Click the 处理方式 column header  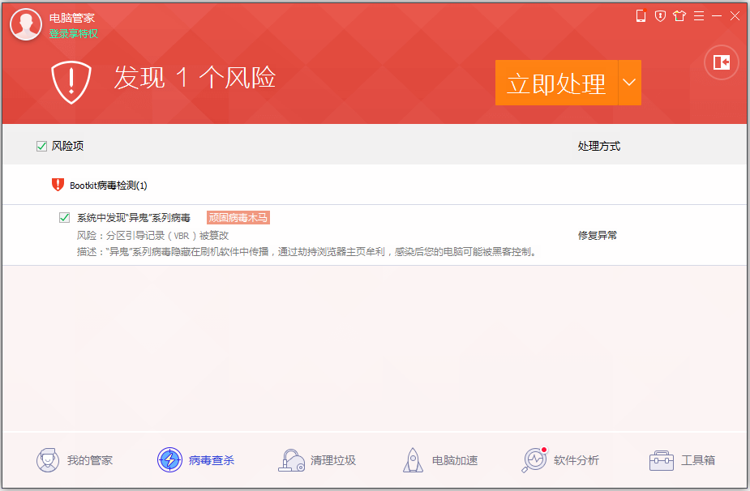(x=599, y=147)
